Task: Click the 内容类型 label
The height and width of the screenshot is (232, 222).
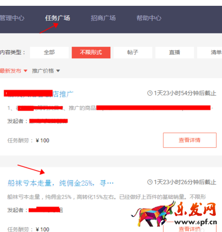Action: pyautogui.click(x=13, y=52)
